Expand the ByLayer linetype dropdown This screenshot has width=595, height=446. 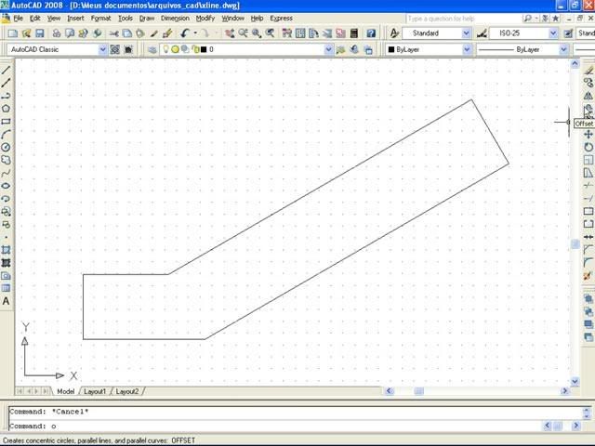(x=563, y=49)
